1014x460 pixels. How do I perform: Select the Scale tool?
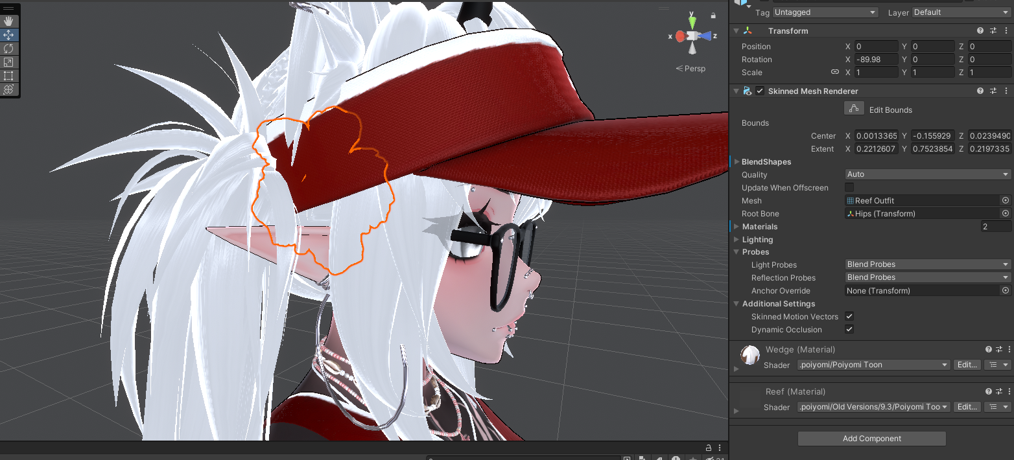pos(9,62)
